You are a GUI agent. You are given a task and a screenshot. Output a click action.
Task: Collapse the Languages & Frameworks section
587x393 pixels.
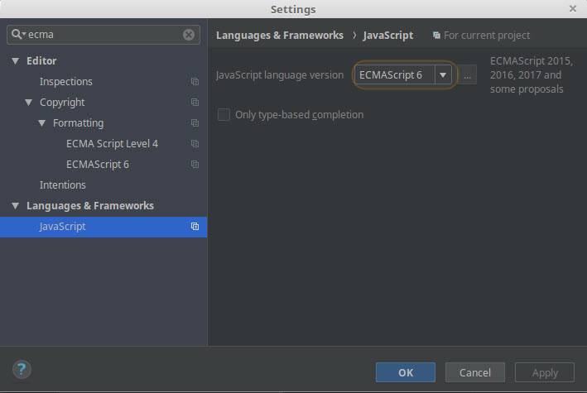(15, 206)
